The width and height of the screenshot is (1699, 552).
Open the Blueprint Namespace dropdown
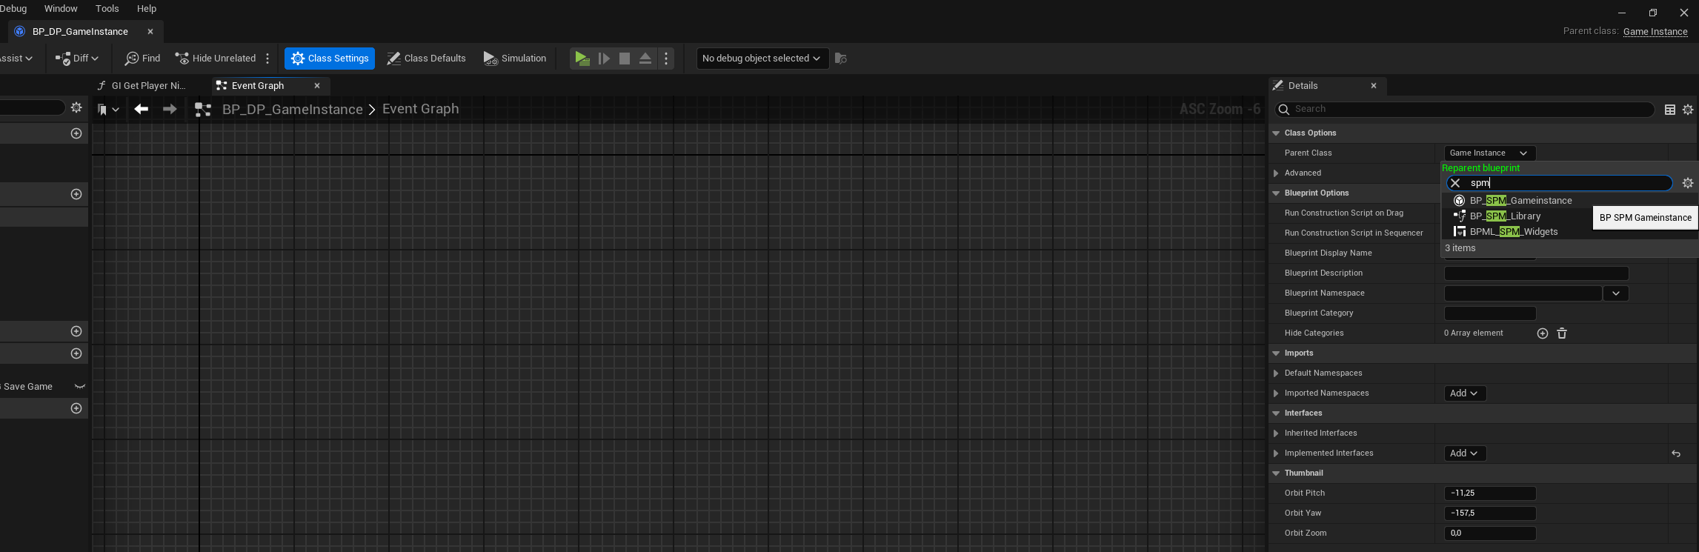pyautogui.click(x=1616, y=293)
